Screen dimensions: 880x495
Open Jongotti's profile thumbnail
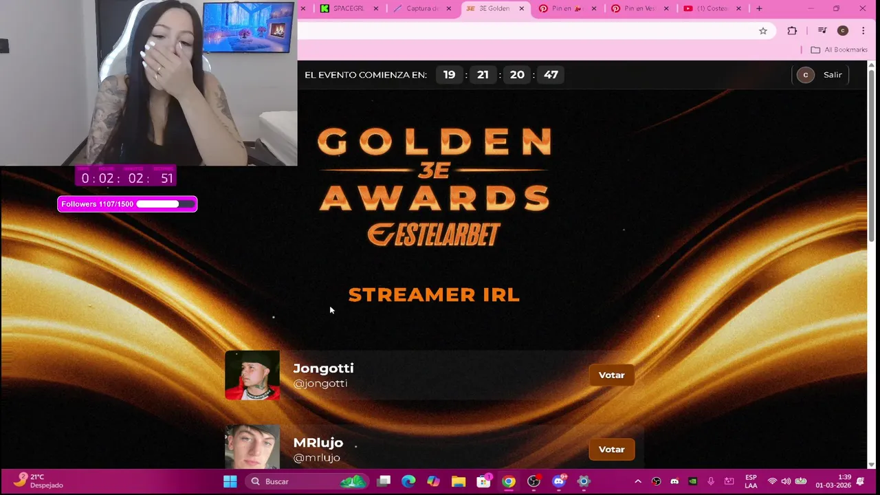[252, 375]
